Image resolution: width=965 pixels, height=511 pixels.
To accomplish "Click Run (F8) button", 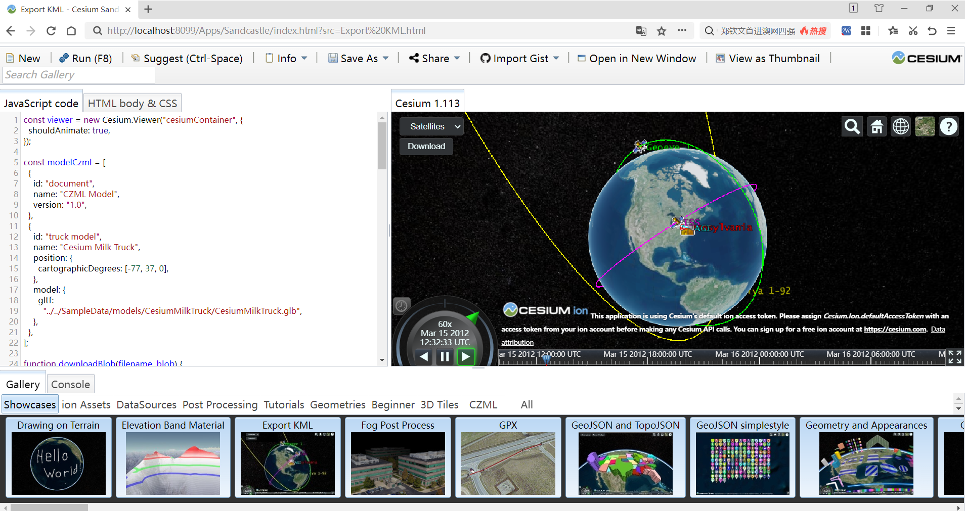I will [85, 58].
